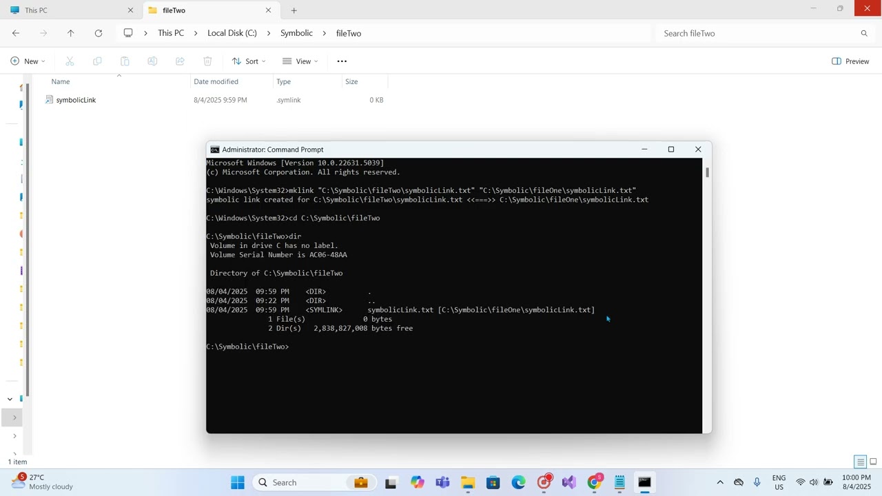Screen dimensions: 882x496
Task: Open the Windows Start menu
Action: tap(238, 482)
